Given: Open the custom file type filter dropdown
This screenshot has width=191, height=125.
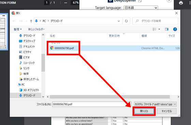Looking at the screenshot, I should coord(155,104).
